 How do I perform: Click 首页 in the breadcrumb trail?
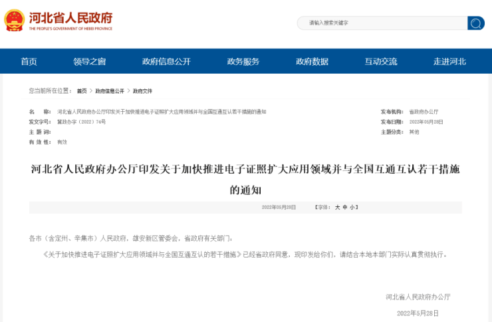[x=81, y=91]
